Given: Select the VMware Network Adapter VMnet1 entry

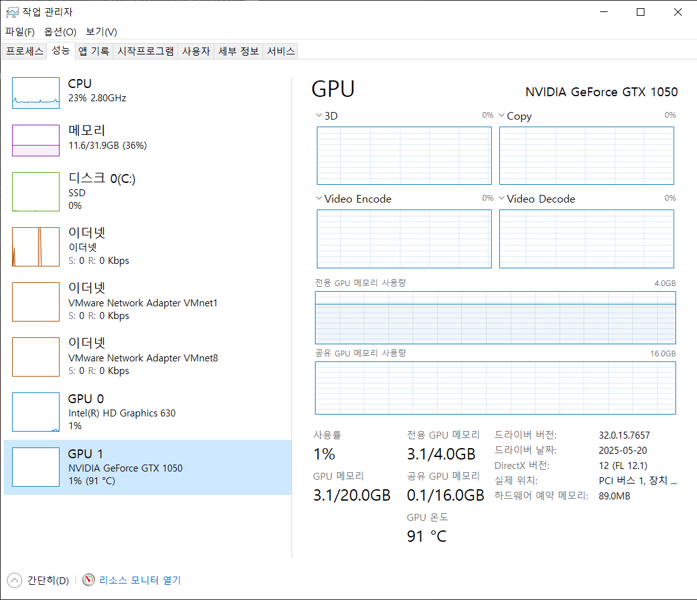Looking at the screenshot, I should coord(148,301).
